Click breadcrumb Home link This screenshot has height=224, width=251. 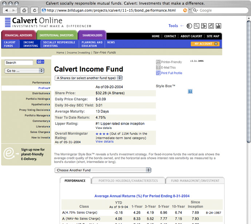click(60, 53)
